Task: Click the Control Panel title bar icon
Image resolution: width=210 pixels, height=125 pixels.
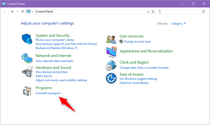Action: pyautogui.click(x=4, y=4)
